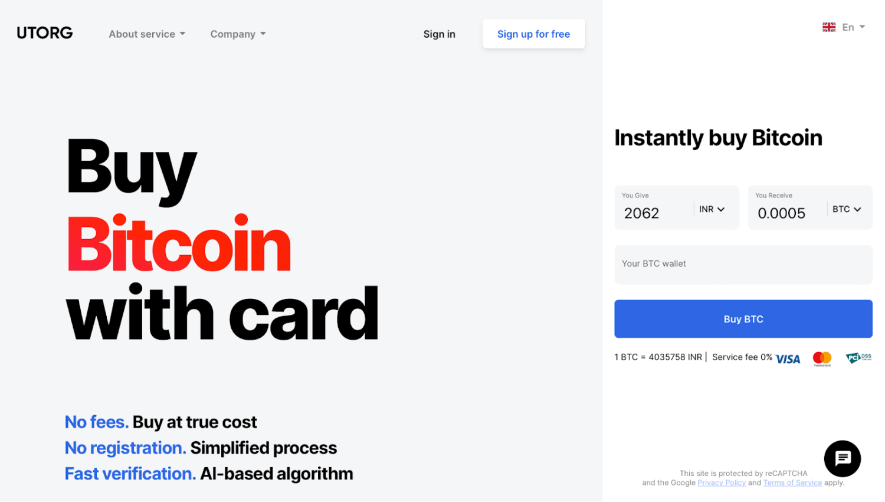The height and width of the screenshot is (502, 885).
Task: Click the British flag language icon
Action: (828, 27)
